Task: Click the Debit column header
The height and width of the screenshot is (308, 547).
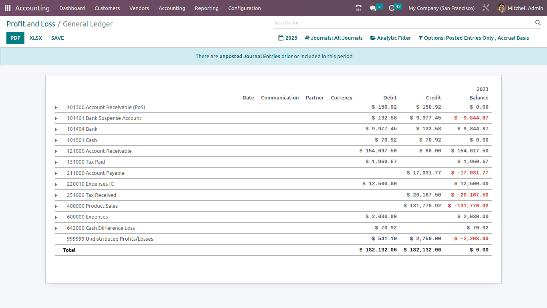Action: pyautogui.click(x=390, y=98)
